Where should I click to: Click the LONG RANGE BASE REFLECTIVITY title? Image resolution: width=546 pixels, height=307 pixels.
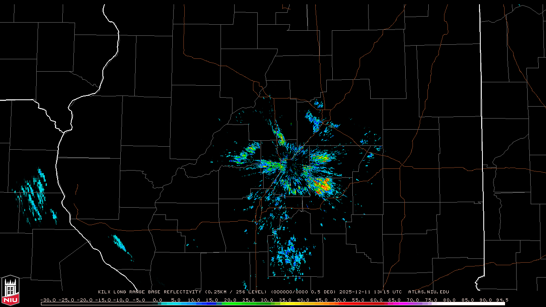pyautogui.click(x=157, y=292)
